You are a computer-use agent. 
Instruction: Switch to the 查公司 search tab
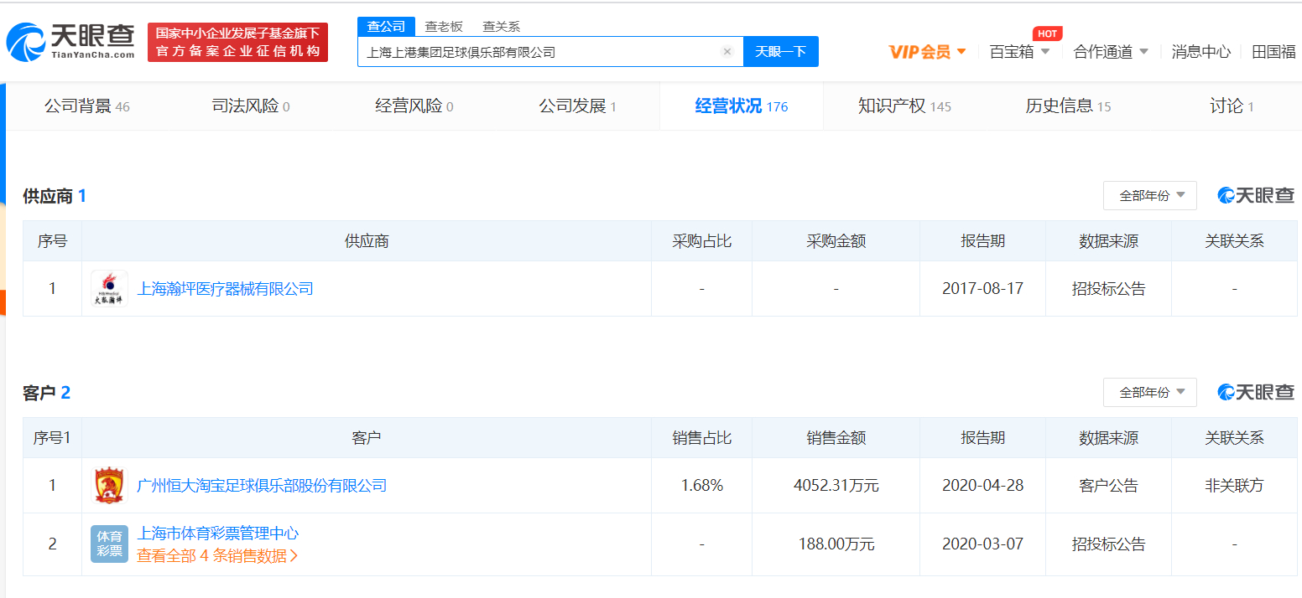pos(386,27)
